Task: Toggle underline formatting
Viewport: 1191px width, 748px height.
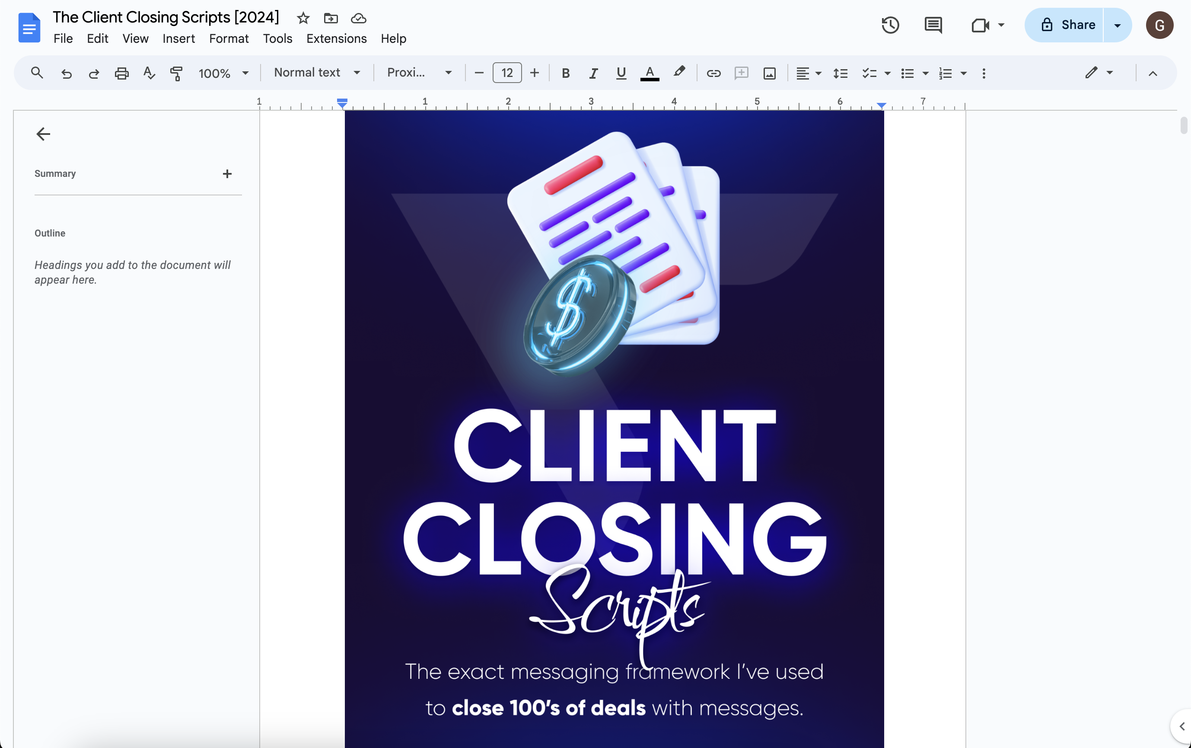Action: (621, 73)
